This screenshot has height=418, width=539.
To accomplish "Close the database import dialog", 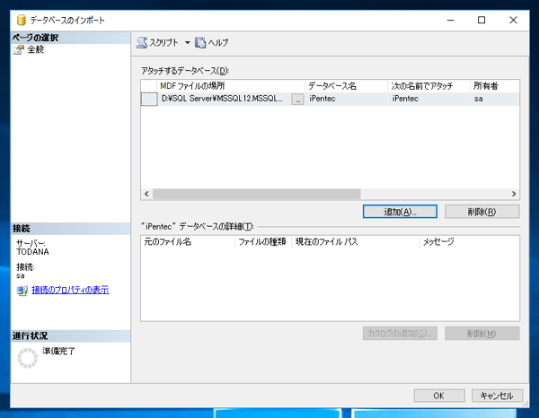I will (x=513, y=21).
